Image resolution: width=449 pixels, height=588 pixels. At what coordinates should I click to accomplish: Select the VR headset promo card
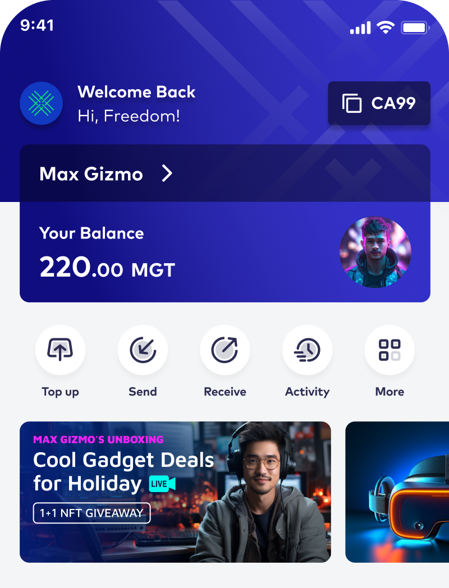[397, 492]
